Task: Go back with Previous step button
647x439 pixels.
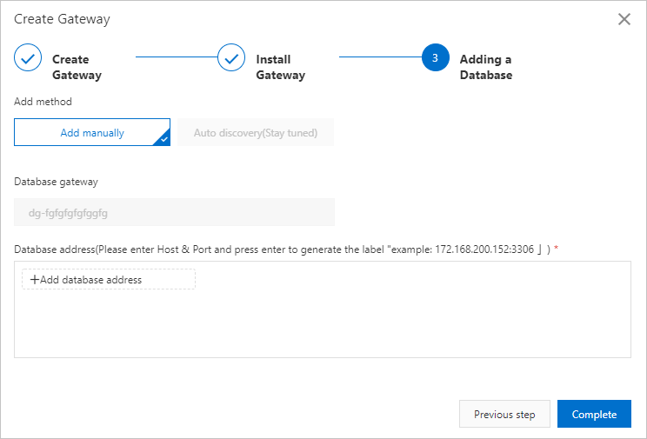Action: 504,415
